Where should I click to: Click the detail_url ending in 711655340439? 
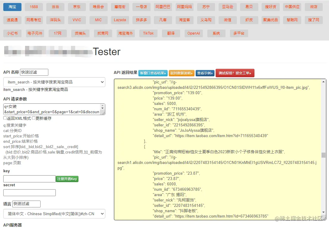[221, 136]
